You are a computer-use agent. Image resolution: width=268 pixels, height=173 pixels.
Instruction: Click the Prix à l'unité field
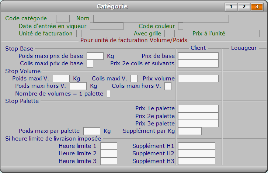click(x=244, y=34)
